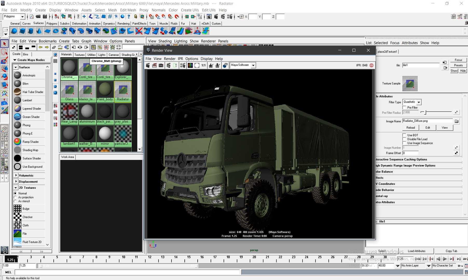The image size is (468, 280).
Task: Click frame 15 on the timeline
Action: point(189,258)
